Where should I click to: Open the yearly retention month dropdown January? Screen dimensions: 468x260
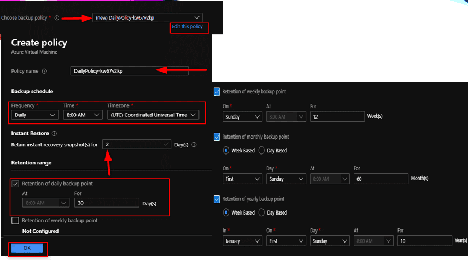[x=242, y=241]
